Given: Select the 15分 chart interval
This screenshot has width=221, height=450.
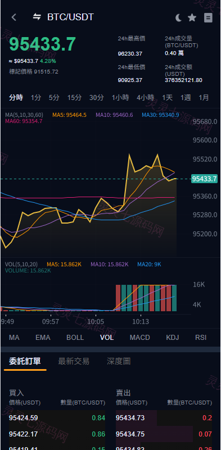Looking at the screenshot, I should pyautogui.click(x=74, y=98).
